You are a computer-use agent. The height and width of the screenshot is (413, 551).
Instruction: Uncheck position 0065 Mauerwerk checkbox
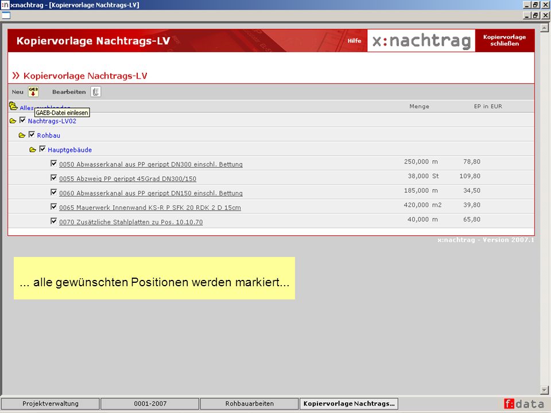tap(54, 206)
